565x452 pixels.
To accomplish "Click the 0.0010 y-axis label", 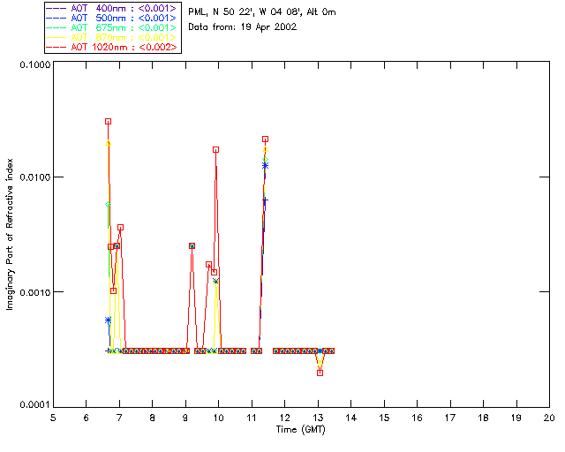I will pos(35,292).
